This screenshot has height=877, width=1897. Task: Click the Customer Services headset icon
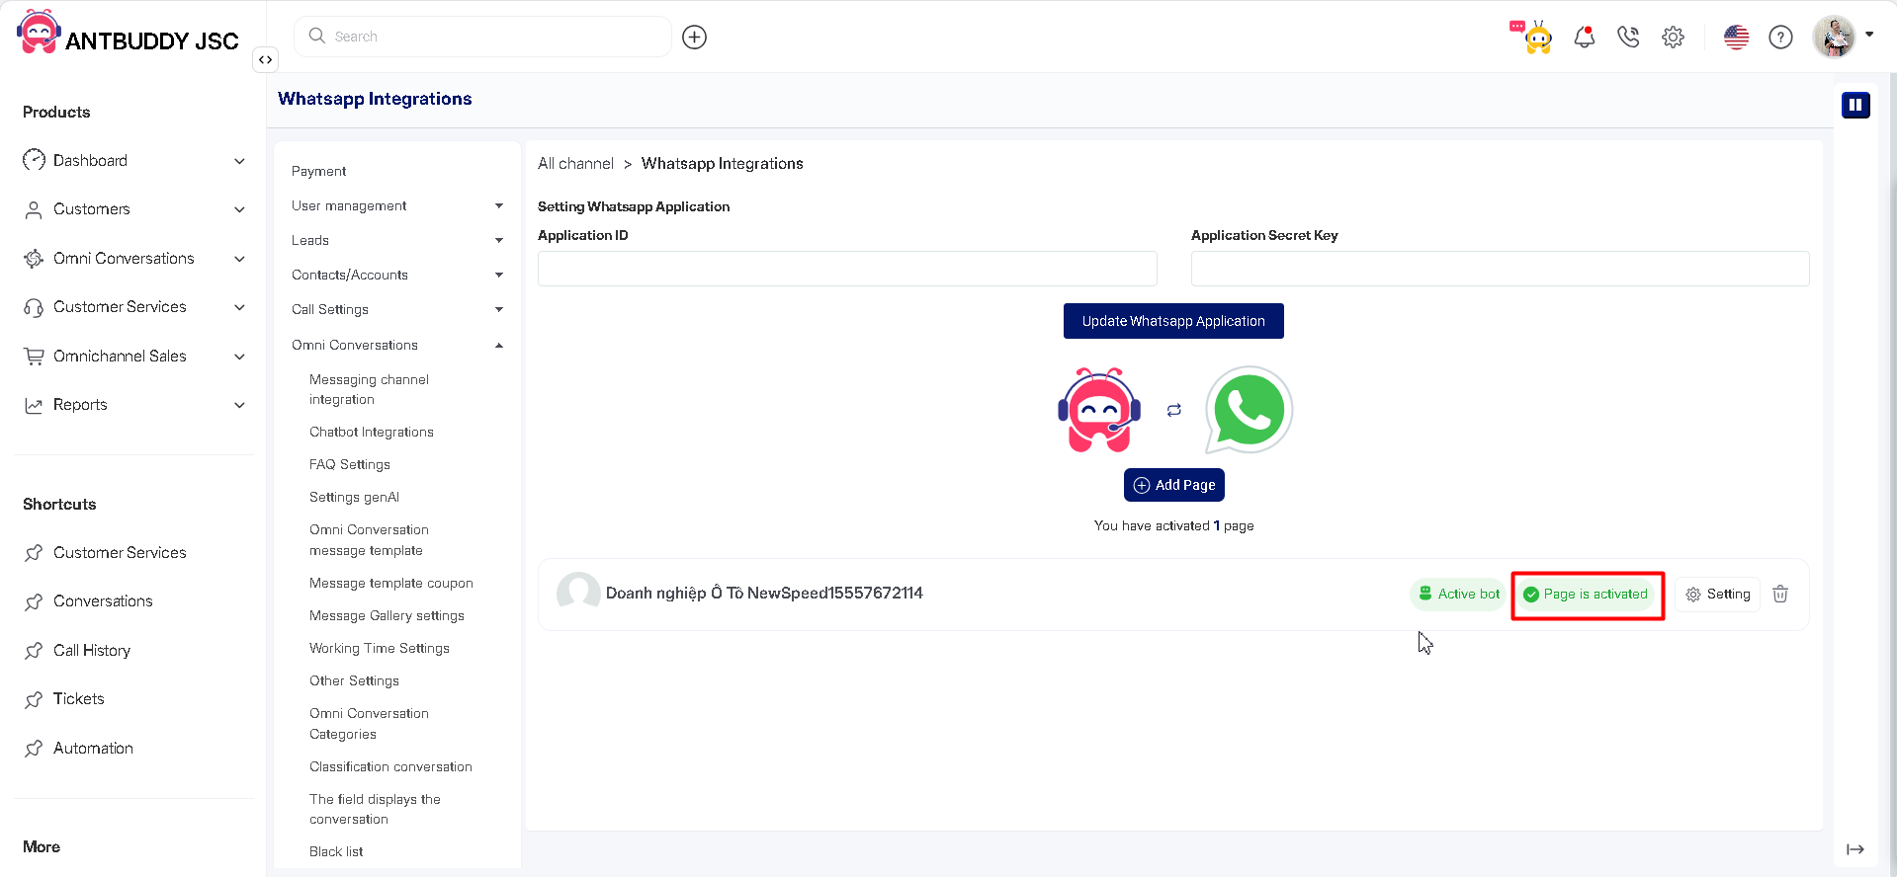34,307
